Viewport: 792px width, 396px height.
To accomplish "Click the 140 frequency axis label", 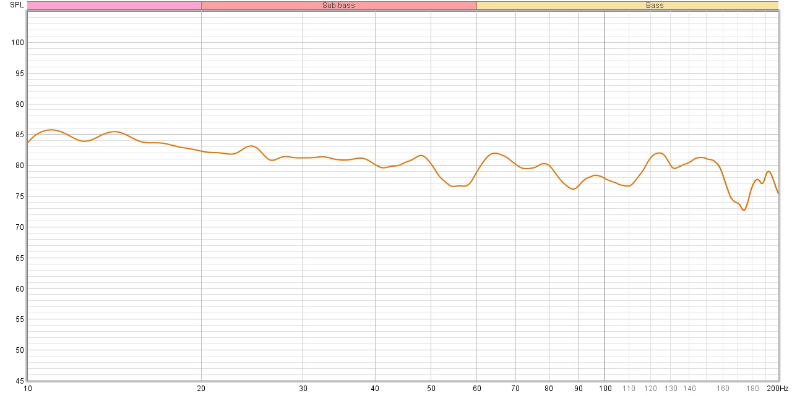I will coord(689,389).
